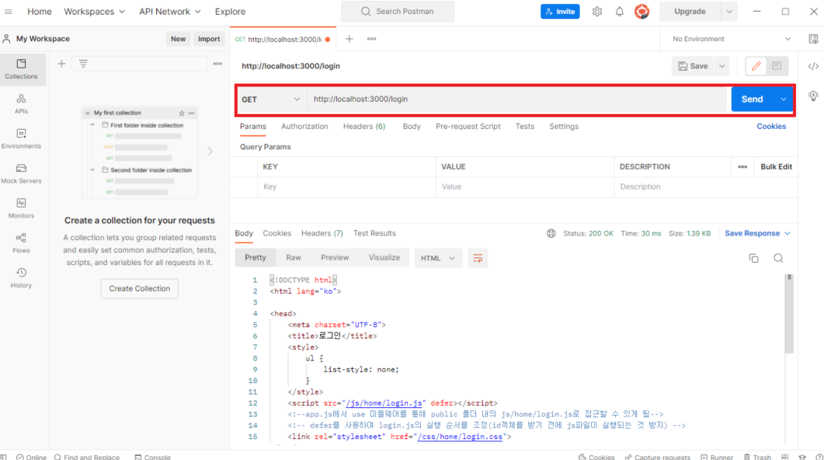Screen dimensions: 824x460
Task: Open the No Environment selector
Action: point(731,39)
